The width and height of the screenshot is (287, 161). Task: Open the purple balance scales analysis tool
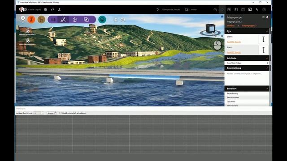coord(75,20)
